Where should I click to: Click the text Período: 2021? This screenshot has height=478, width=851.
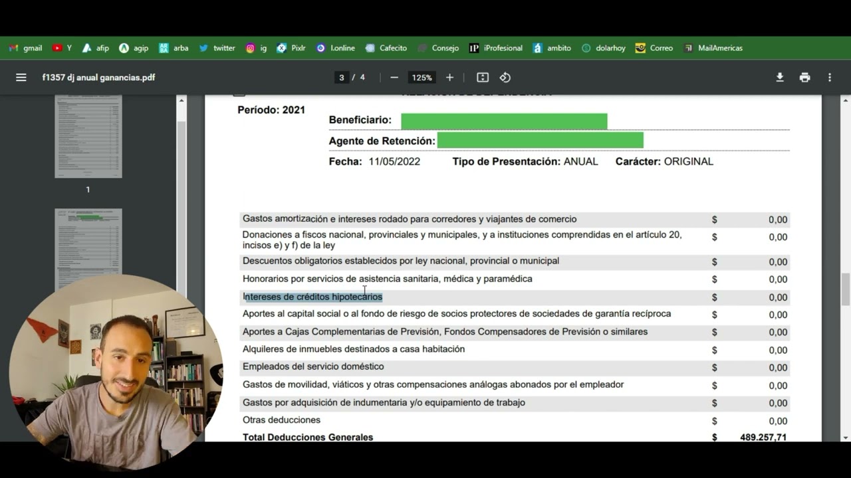271,110
